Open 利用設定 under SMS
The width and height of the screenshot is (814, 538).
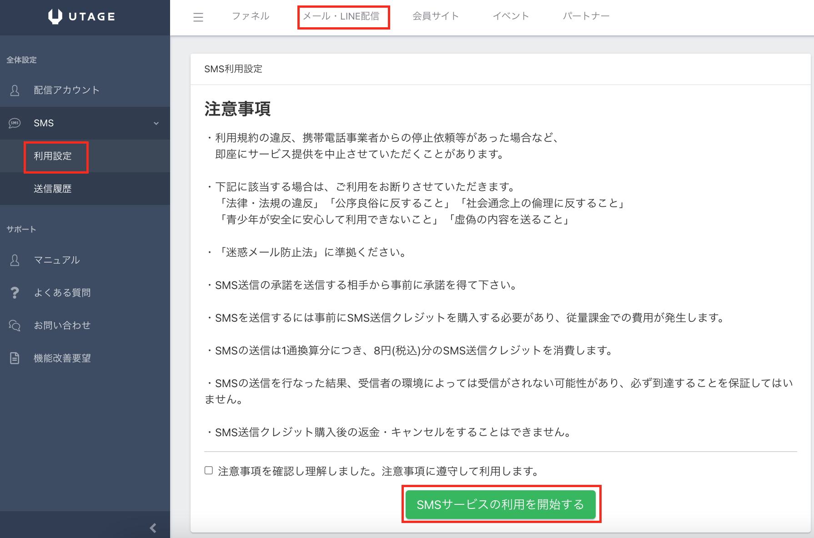click(x=53, y=156)
